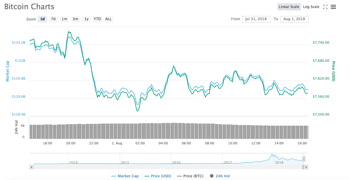
Task: Click the Price (USD) axis title
Action: (x=334, y=71)
